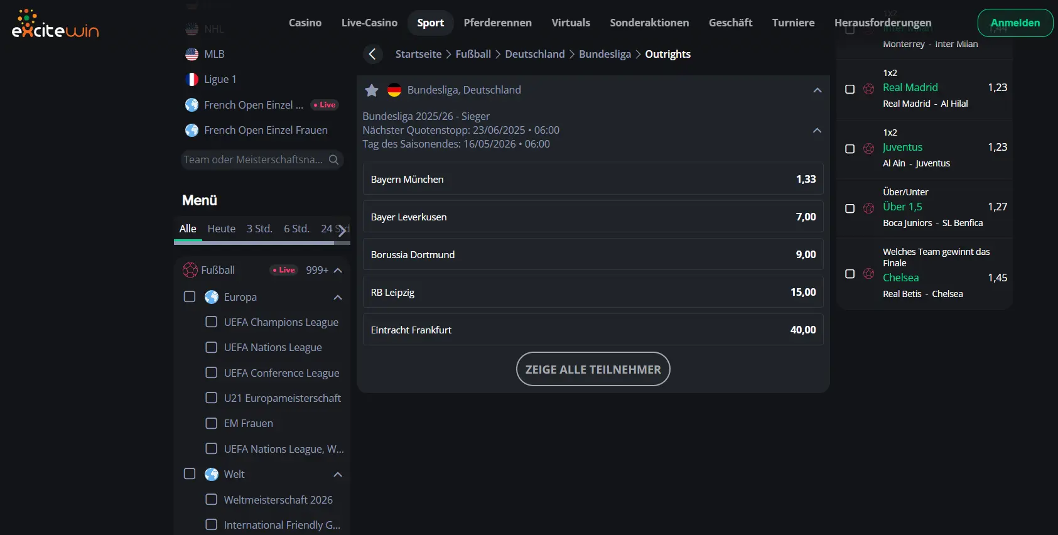Collapse the Bundesliga, Deutschland section
Image resolution: width=1058 pixels, height=535 pixels.
click(818, 90)
